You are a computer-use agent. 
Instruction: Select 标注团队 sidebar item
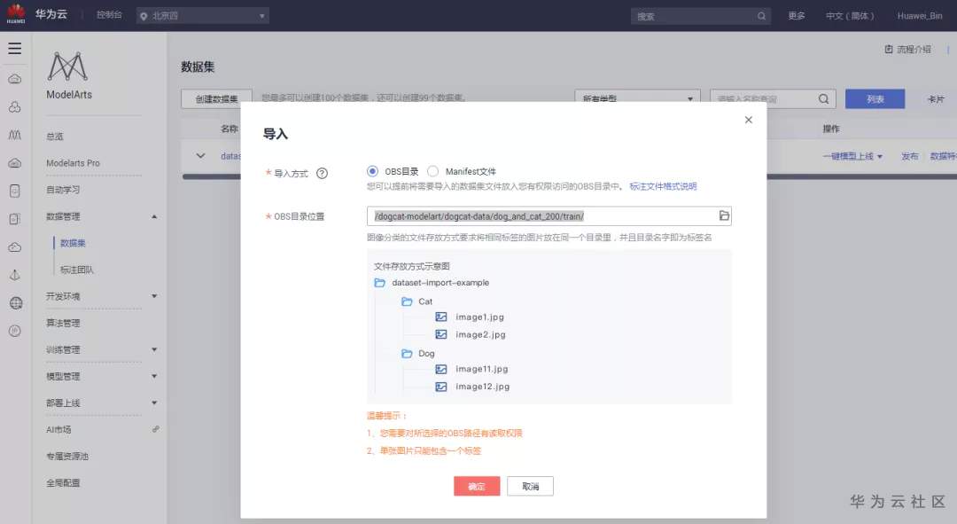pos(77,270)
